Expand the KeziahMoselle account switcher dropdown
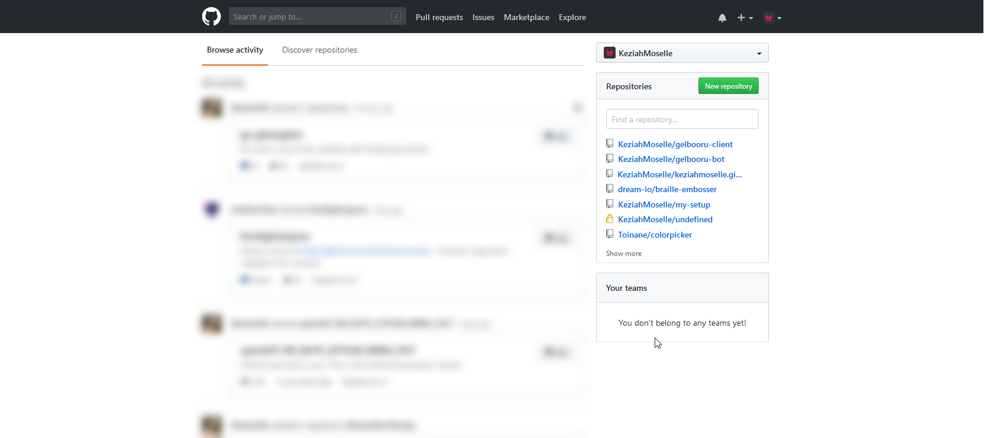984x438 pixels. tap(682, 53)
